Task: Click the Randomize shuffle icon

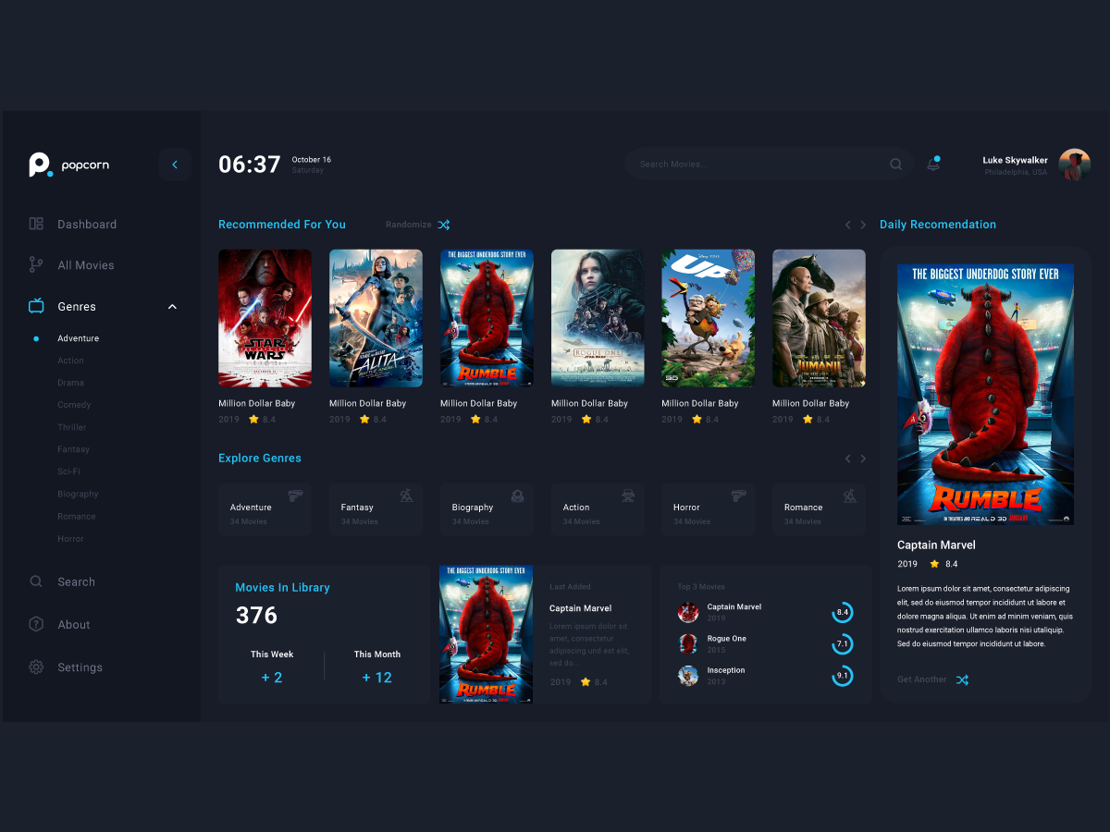Action: click(443, 225)
